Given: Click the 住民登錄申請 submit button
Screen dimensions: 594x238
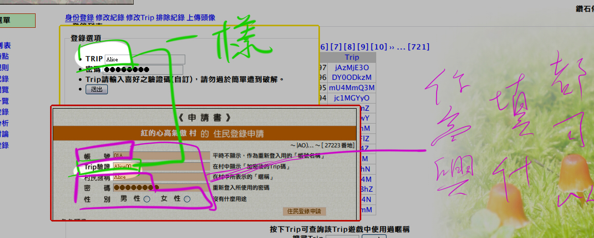Looking at the screenshot, I should [304, 212].
